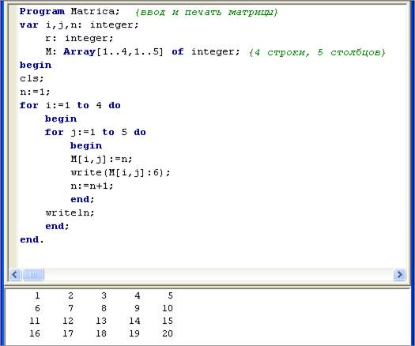Click the line 'Program Matrica;'
The image size is (415, 346).
coord(70,12)
